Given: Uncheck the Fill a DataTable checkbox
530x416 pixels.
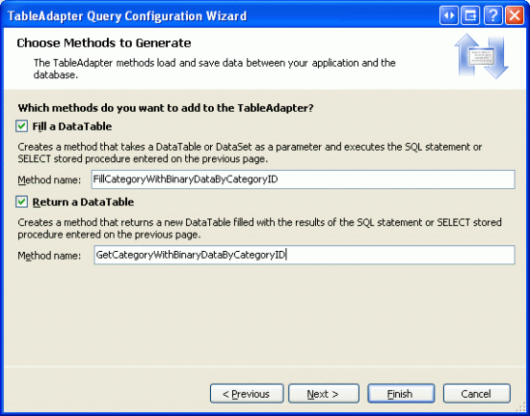Looking at the screenshot, I should click(x=21, y=126).
